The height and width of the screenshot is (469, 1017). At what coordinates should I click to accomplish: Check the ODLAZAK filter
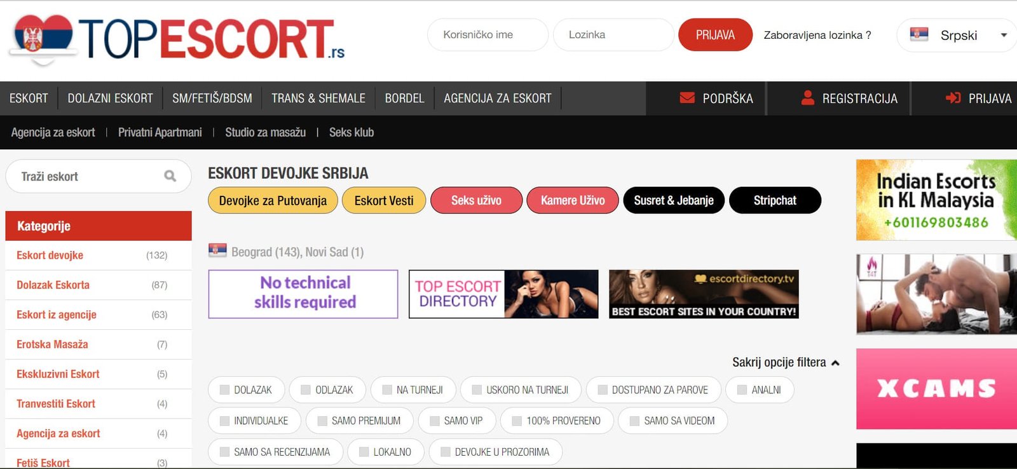click(306, 390)
